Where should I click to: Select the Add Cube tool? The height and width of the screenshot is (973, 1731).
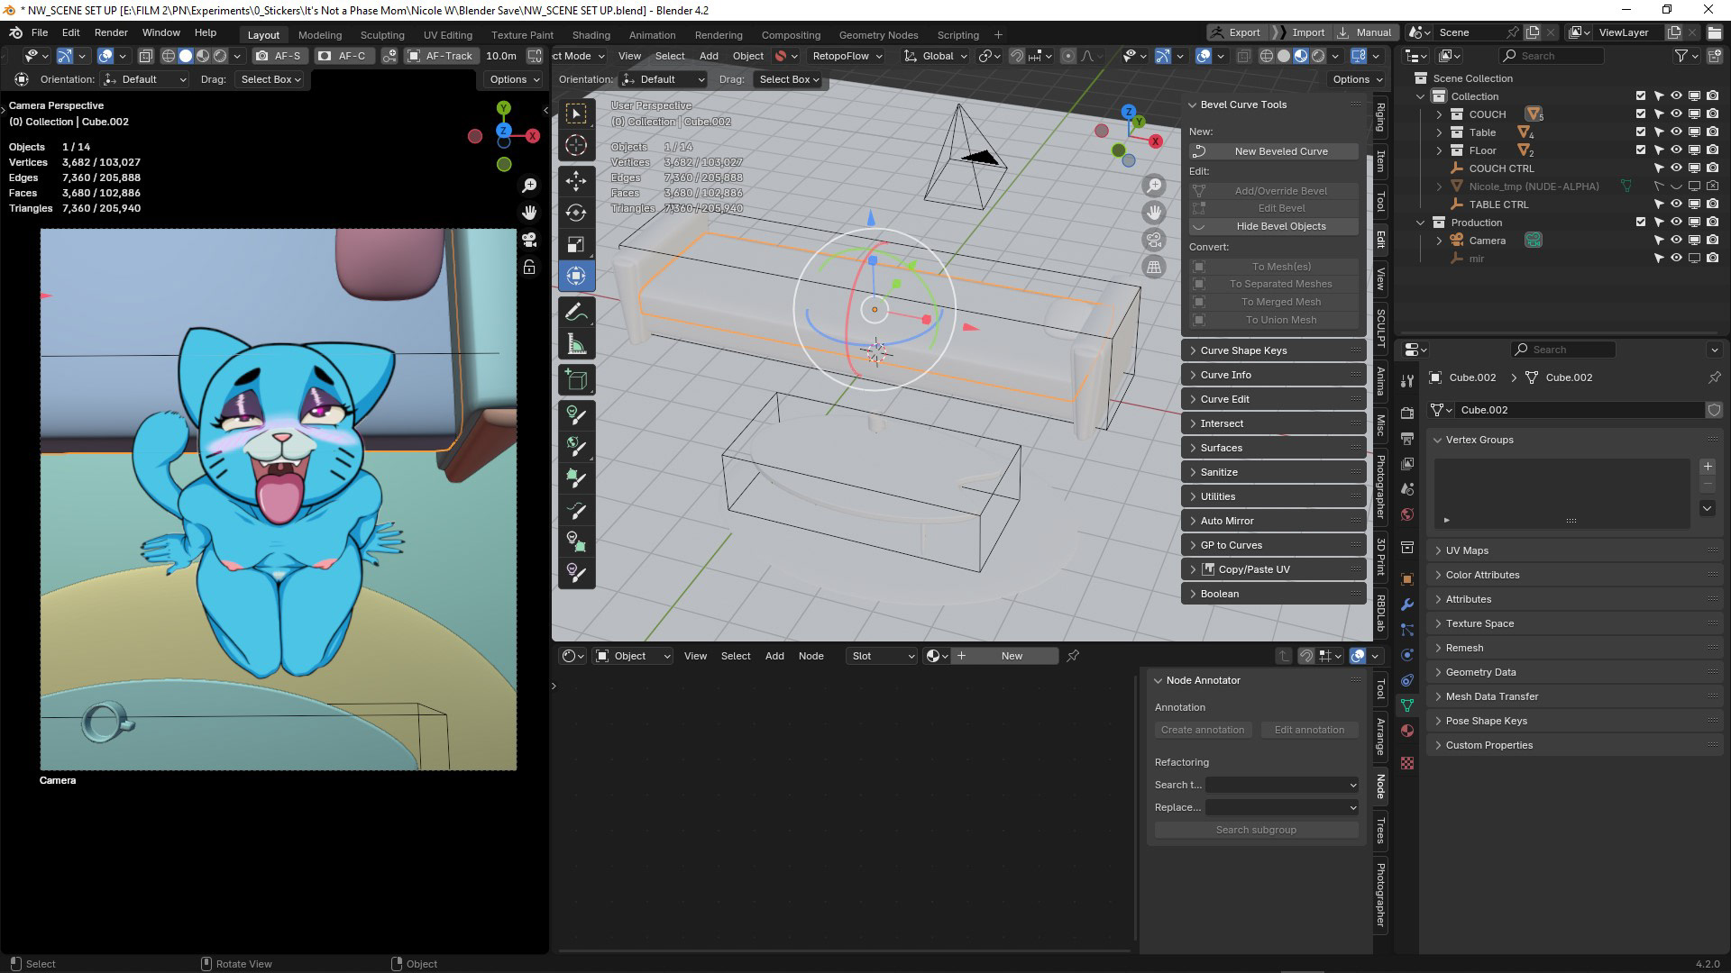click(576, 380)
